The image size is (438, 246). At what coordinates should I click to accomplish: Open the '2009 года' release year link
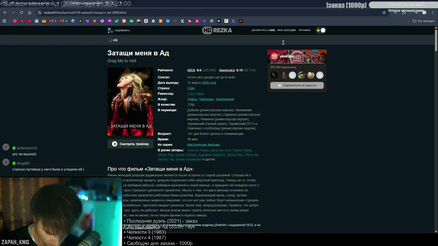pyautogui.click(x=209, y=83)
